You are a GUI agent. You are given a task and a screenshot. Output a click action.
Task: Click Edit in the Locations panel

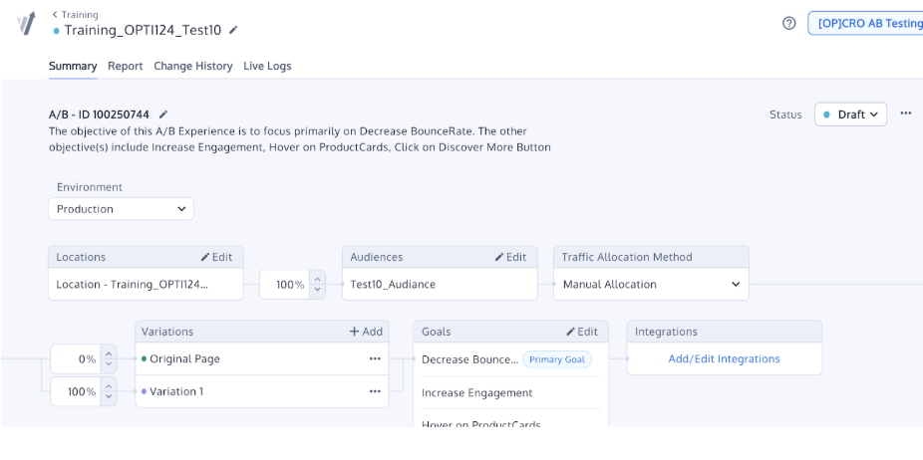[x=216, y=257]
